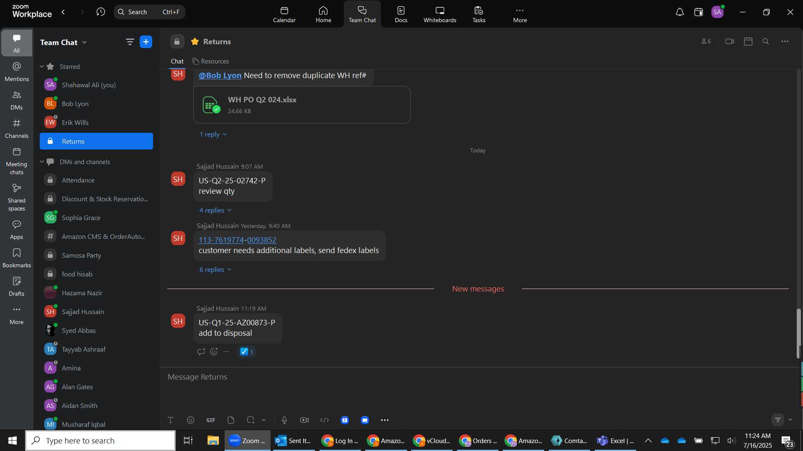This screenshot has width=803, height=451.
Task: Toggle the checkmark reaction on disposal message
Action: (x=246, y=352)
